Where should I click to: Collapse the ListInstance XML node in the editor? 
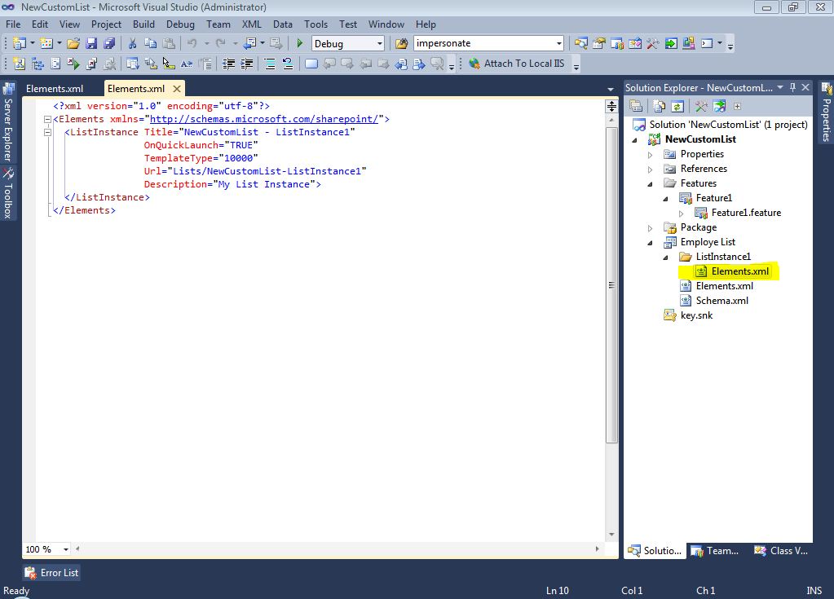tap(47, 131)
